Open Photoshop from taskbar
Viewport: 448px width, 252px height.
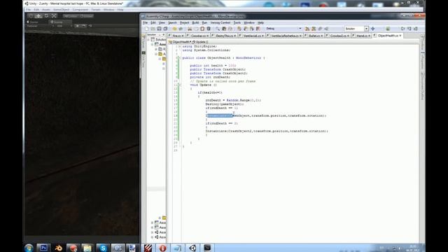[x=43, y=248]
